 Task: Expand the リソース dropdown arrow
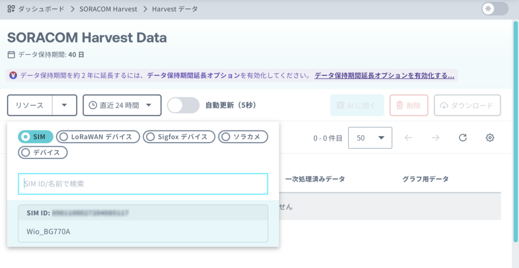point(64,105)
